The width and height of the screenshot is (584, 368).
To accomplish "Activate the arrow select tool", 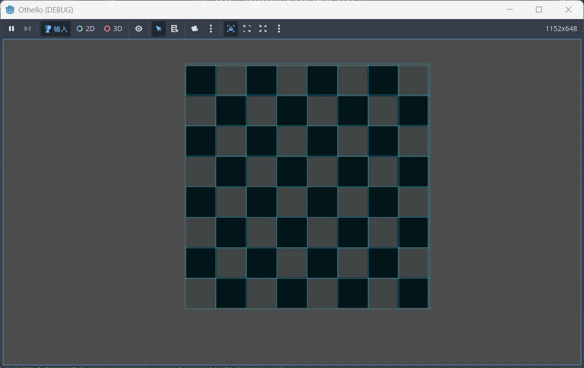I will point(159,29).
